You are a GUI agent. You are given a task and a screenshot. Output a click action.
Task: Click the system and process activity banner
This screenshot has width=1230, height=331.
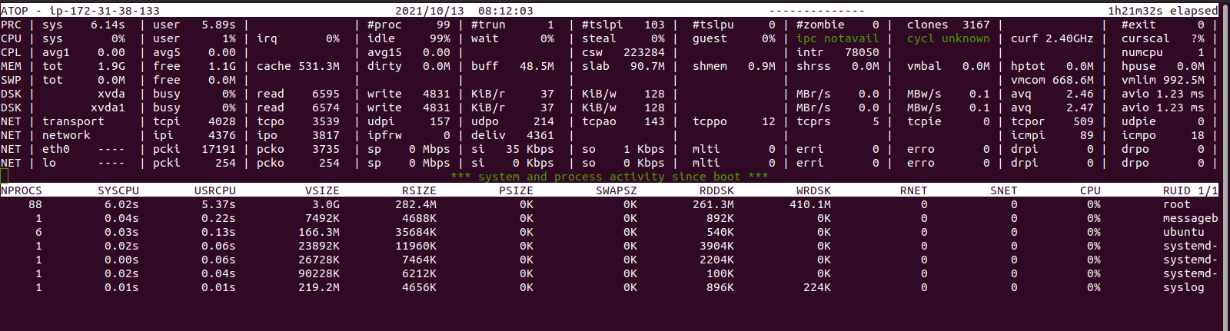pos(610,177)
